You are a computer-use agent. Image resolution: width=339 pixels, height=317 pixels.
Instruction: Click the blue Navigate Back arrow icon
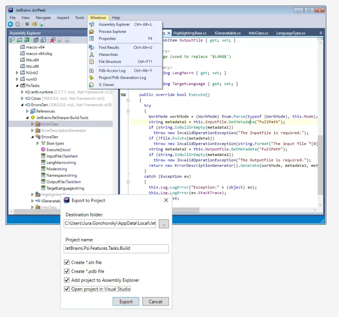(10, 24)
